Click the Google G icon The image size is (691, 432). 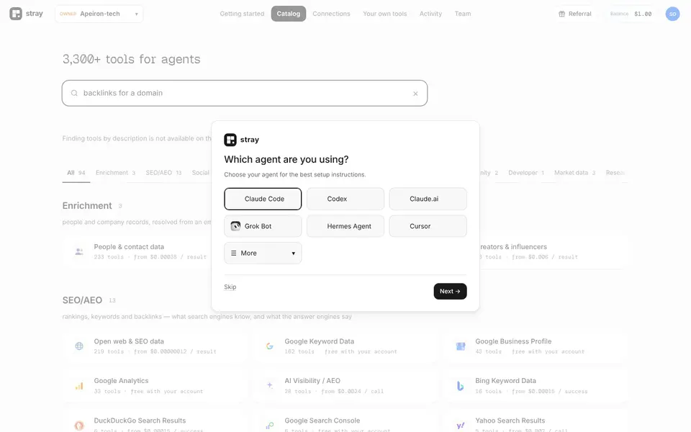270,346
